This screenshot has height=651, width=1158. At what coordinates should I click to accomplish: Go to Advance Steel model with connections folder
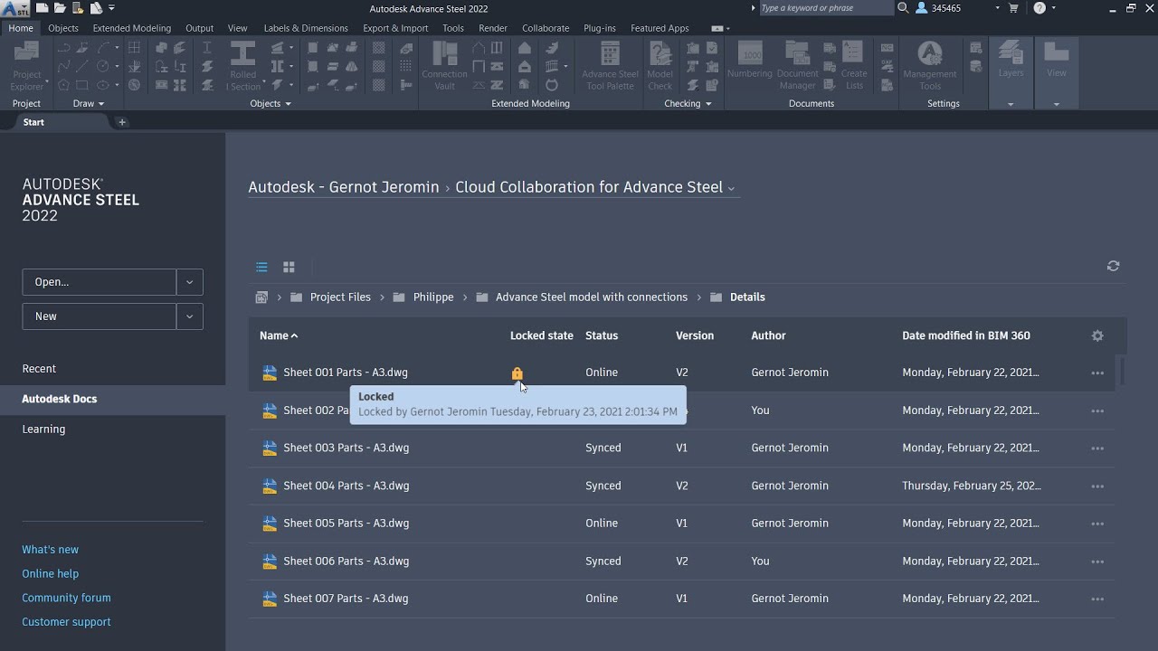tap(592, 297)
